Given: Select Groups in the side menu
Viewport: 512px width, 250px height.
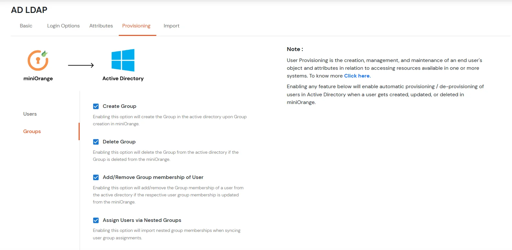Looking at the screenshot, I should tap(32, 131).
